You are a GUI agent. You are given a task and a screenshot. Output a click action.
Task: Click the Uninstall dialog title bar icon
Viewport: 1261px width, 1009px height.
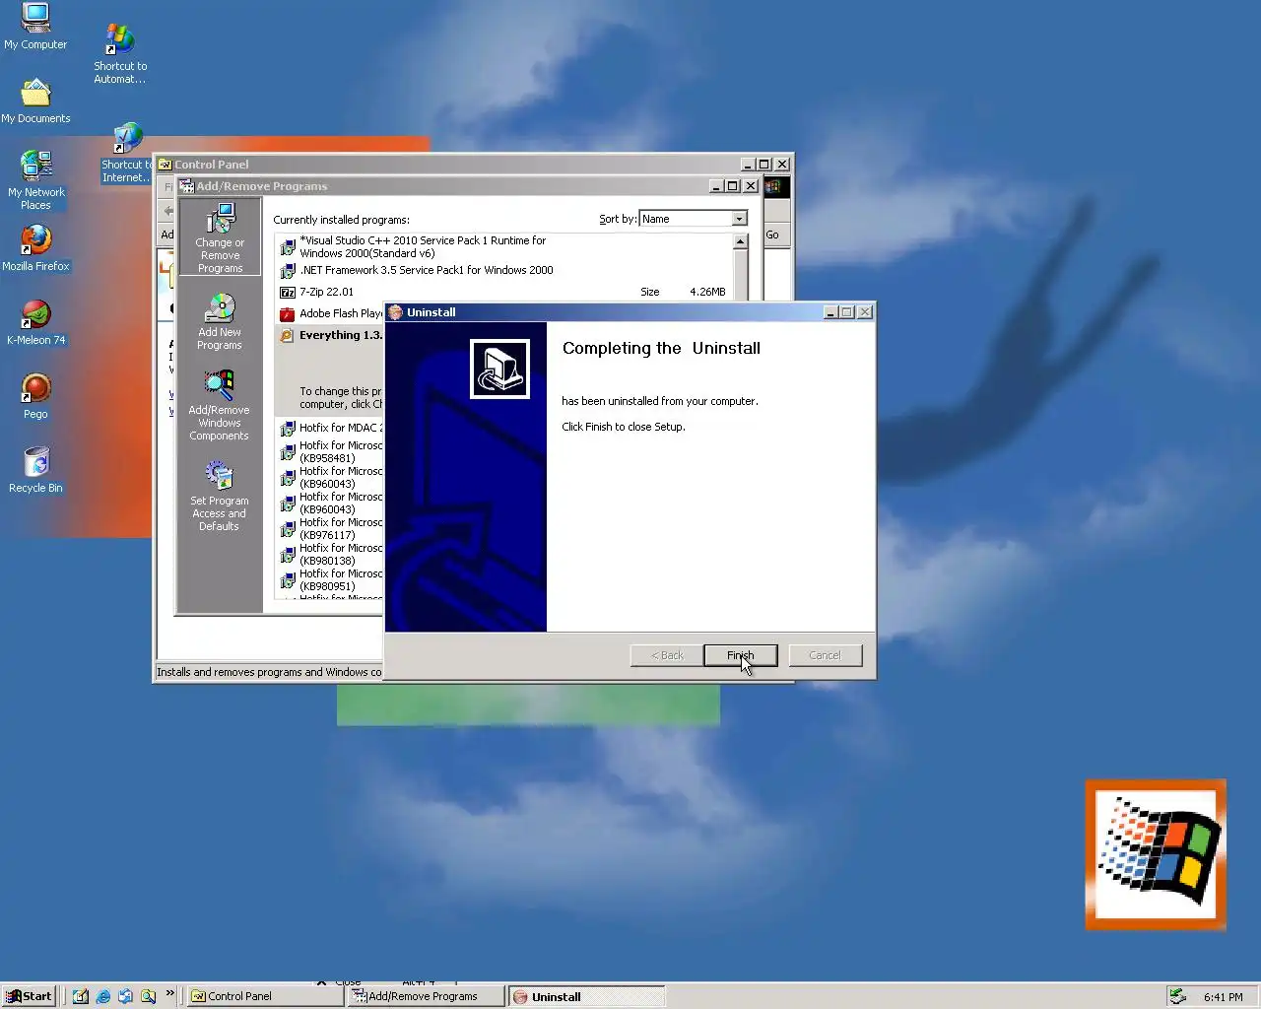pos(396,312)
